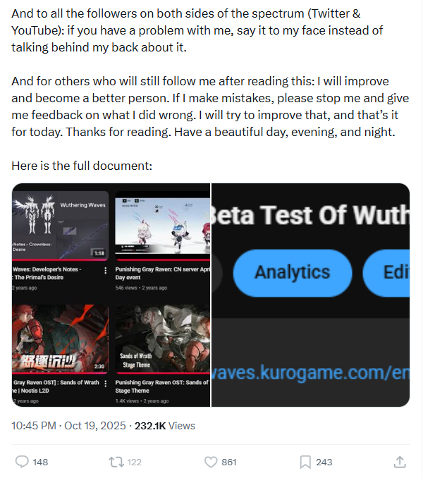Click the reply speech bubble icon
Image resolution: width=423 pixels, height=478 pixels.
[22, 462]
